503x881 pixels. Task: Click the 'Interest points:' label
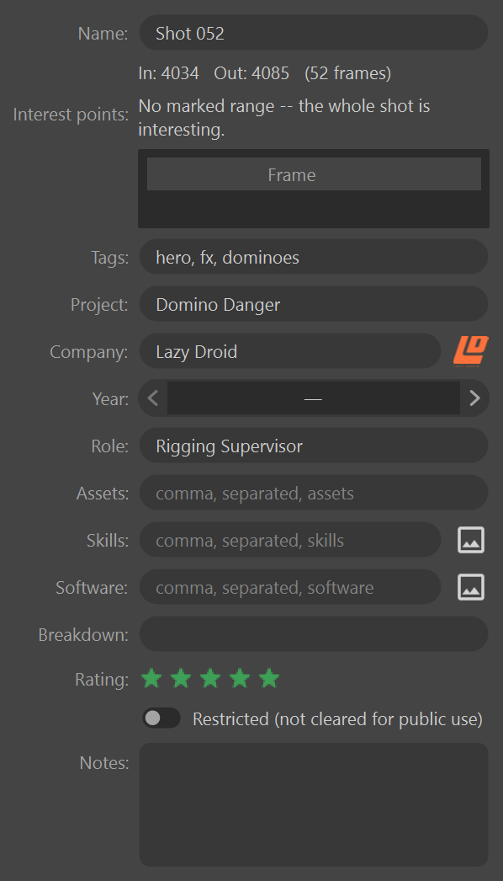71,114
